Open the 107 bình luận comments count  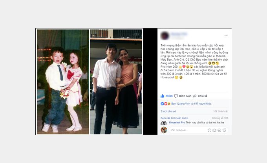[x=221, y=111]
